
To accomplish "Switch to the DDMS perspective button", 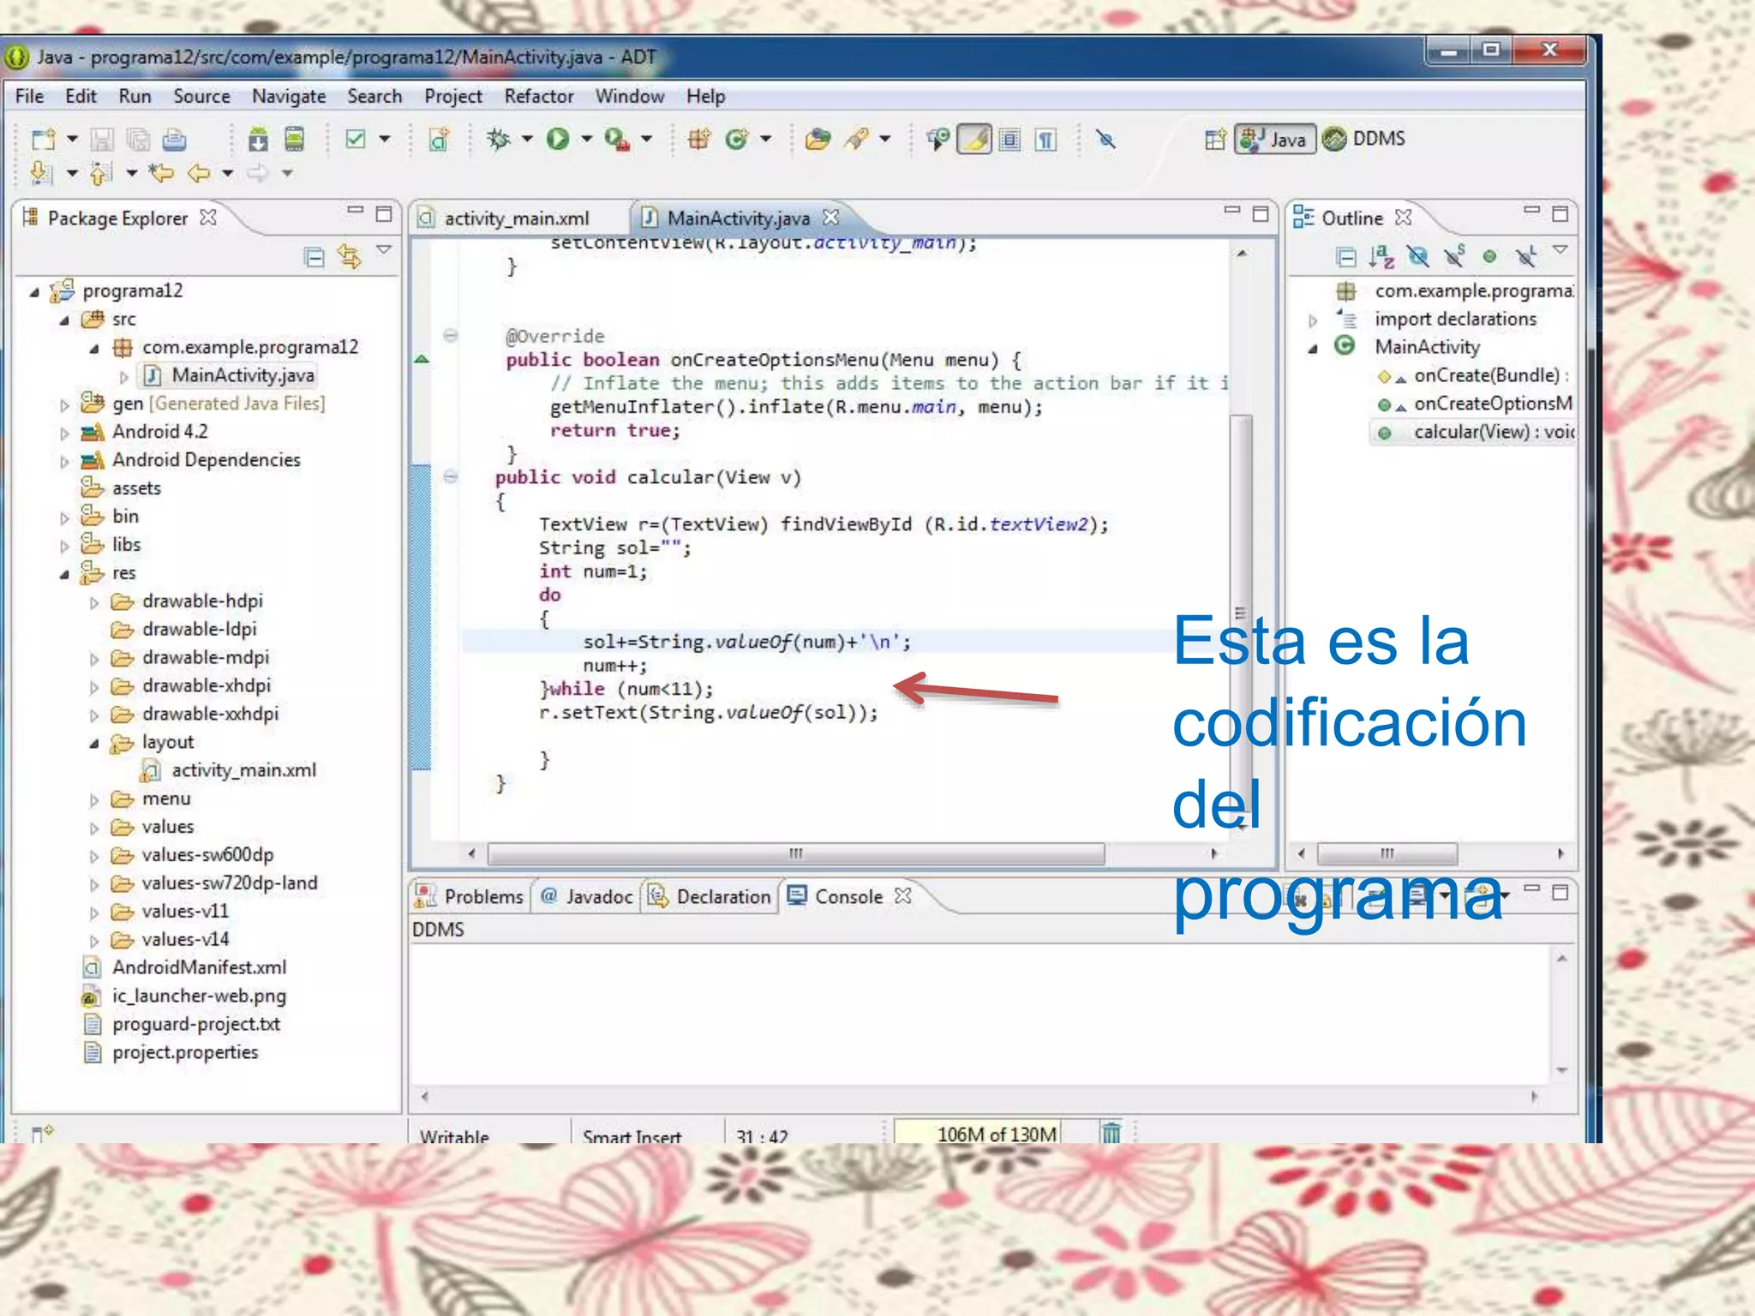I will [x=1364, y=139].
